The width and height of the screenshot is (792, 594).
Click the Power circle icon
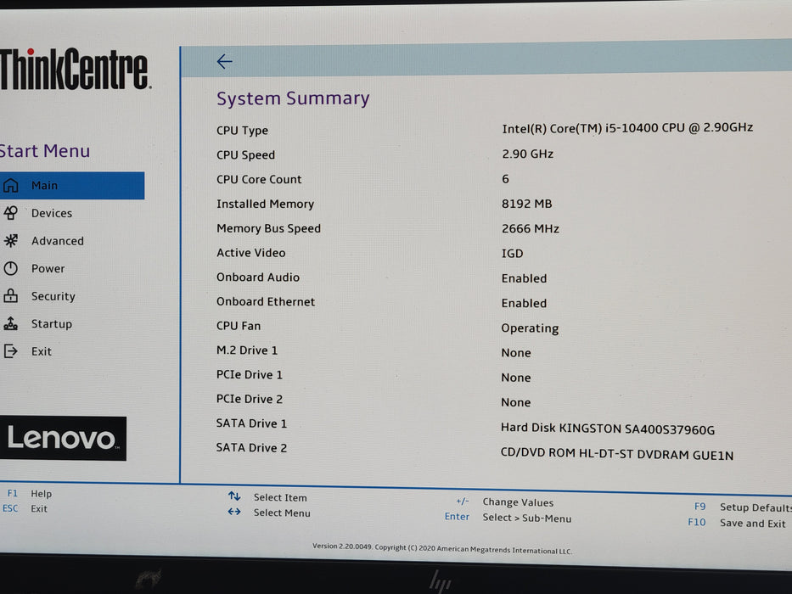(x=10, y=268)
